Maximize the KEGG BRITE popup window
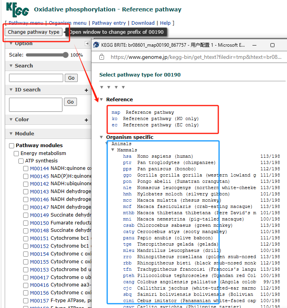The height and width of the screenshot is (308, 287). tap(272, 45)
